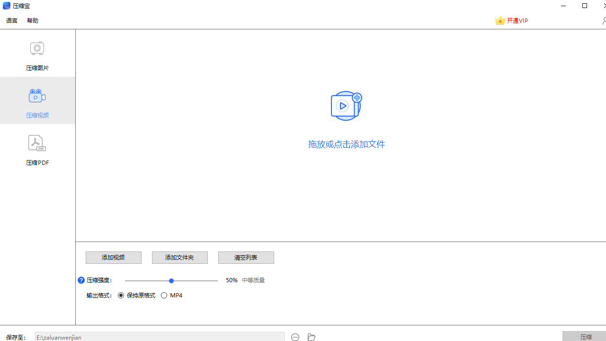The width and height of the screenshot is (606, 341).
Task: Open the 语言 menu
Action: coord(12,21)
